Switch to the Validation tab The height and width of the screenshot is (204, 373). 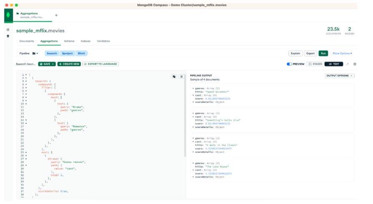(x=103, y=41)
